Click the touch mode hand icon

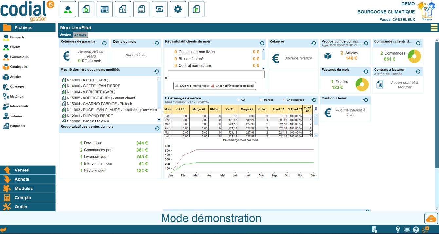coord(375,230)
